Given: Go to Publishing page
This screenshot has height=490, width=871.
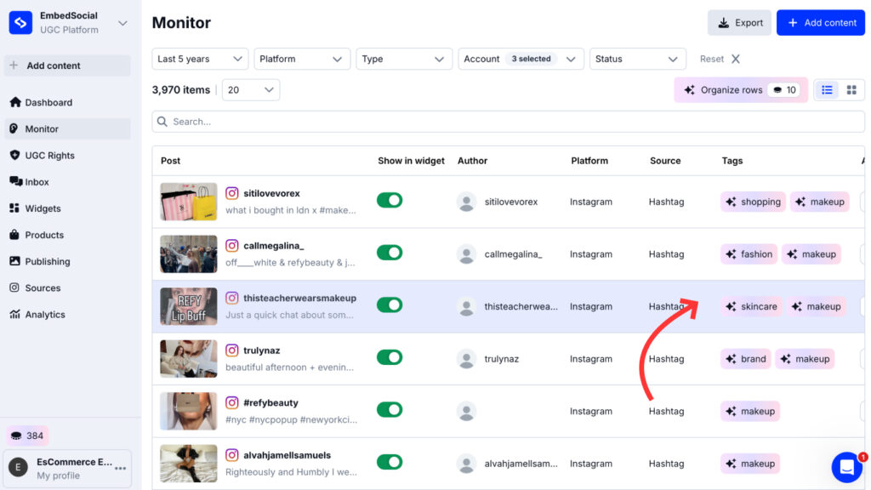Looking at the screenshot, I should tap(67, 261).
